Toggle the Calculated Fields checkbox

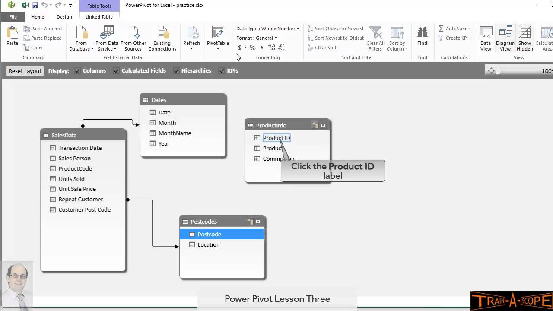pyautogui.click(x=116, y=71)
